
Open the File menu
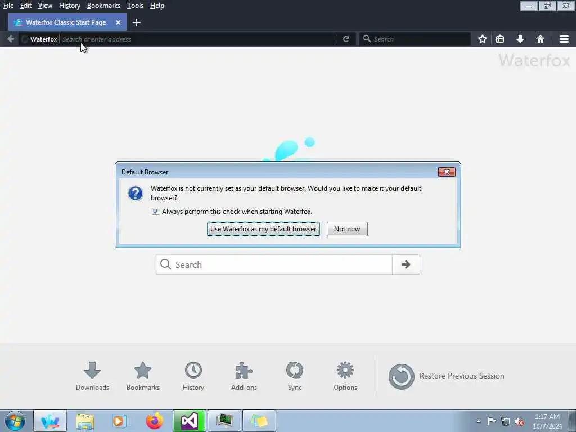[x=8, y=6]
